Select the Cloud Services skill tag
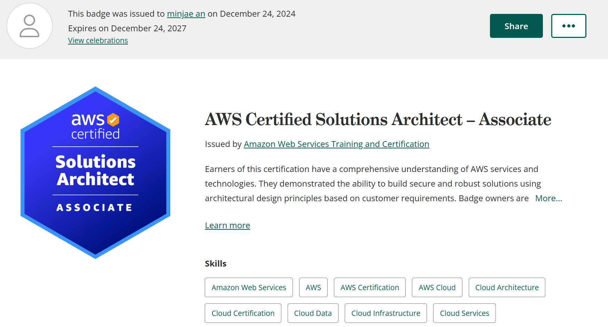Image resolution: width=608 pixels, height=327 pixels. (465, 313)
